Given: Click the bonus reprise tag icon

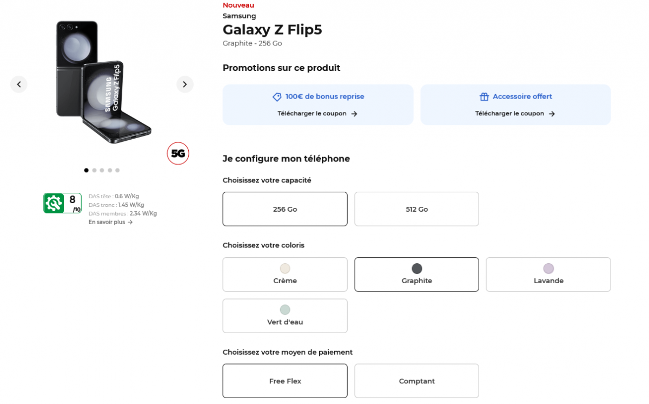Looking at the screenshot, I should [x=277, y=97].
